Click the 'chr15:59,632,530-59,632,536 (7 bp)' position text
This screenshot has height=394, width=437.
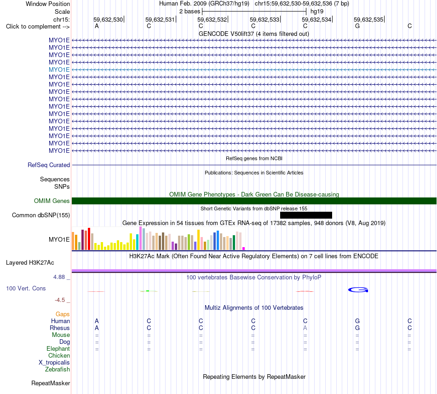(302, 4)
